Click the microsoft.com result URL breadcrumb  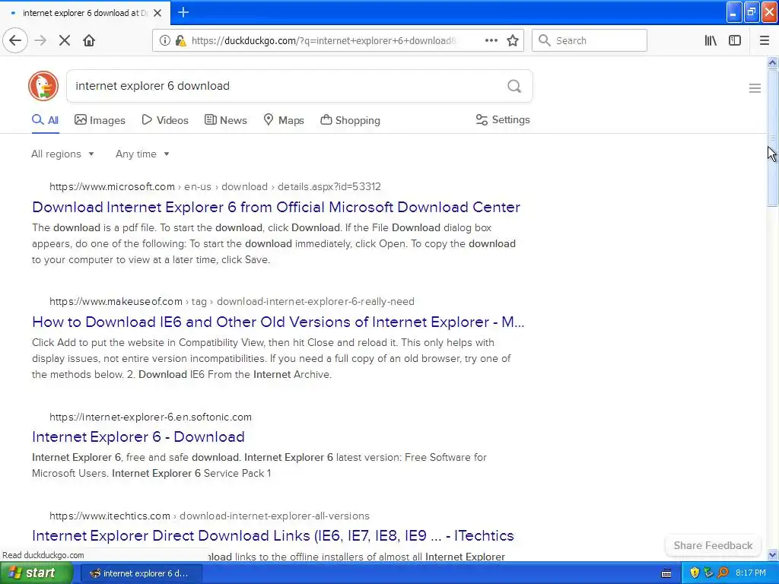[x=215, y=187]
